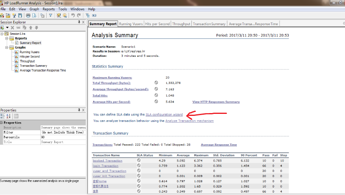Select Transaction Summary in tree

[34, 66]
